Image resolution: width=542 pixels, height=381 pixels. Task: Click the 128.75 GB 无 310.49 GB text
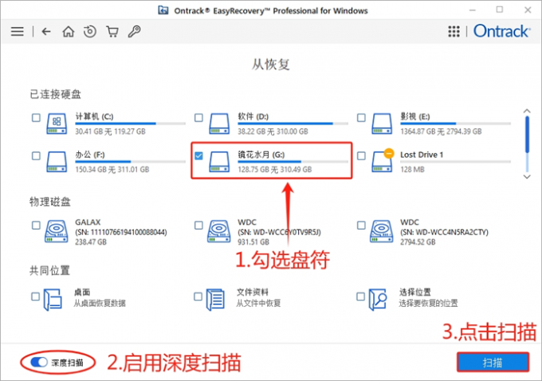[275, 170]
